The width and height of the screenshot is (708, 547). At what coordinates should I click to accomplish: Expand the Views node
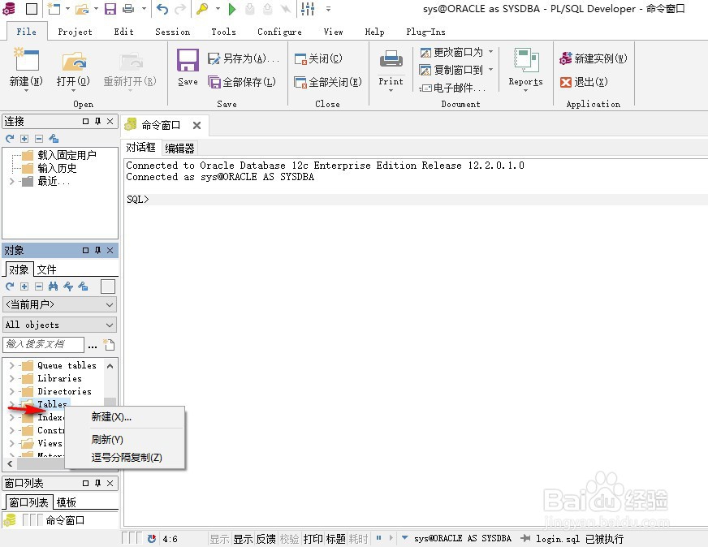11,443
